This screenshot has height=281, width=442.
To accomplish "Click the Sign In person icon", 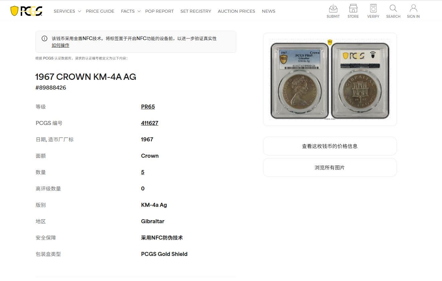I will (x=413, y=8).
